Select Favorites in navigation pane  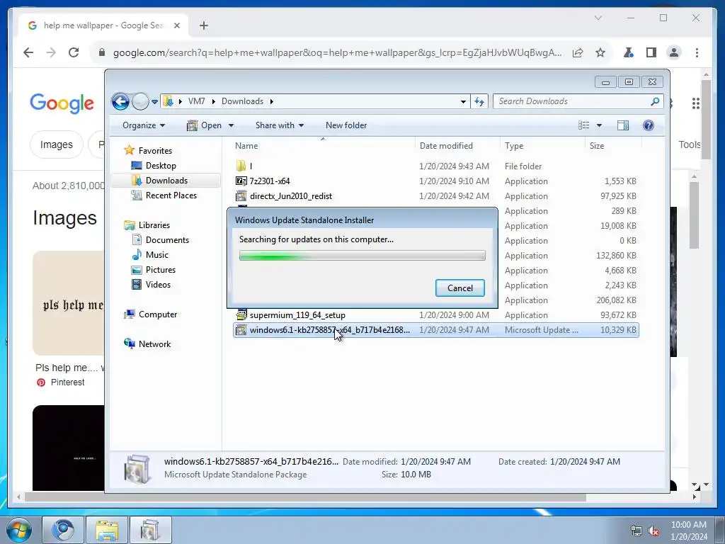pos(155,151)
